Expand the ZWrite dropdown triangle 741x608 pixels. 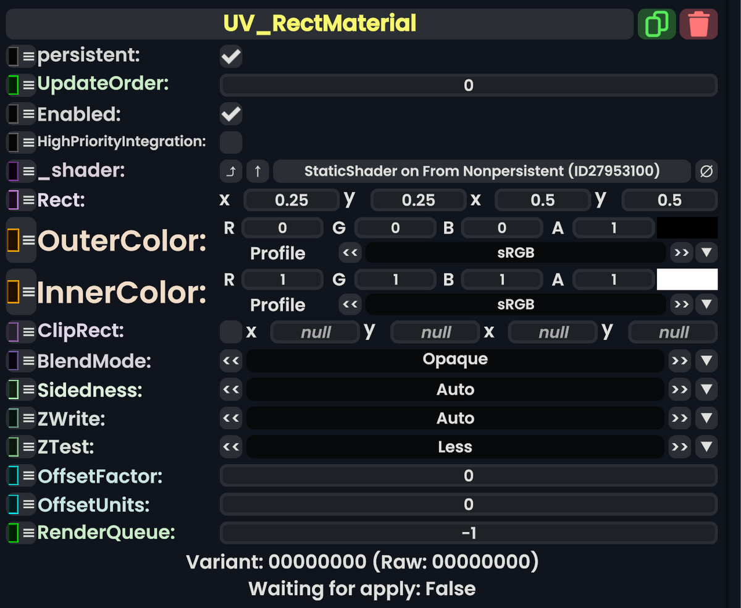click(706, 418)
